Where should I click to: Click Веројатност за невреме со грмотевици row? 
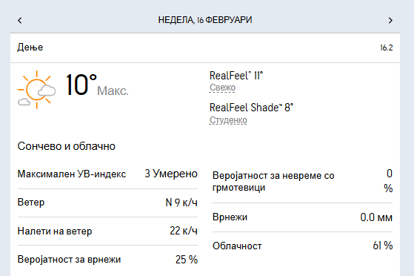pyautogui.click(x=302, y=182)
